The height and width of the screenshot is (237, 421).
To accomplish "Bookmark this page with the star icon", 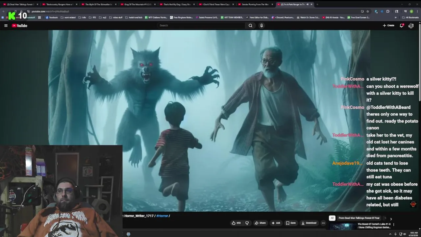I will point(368,11).
